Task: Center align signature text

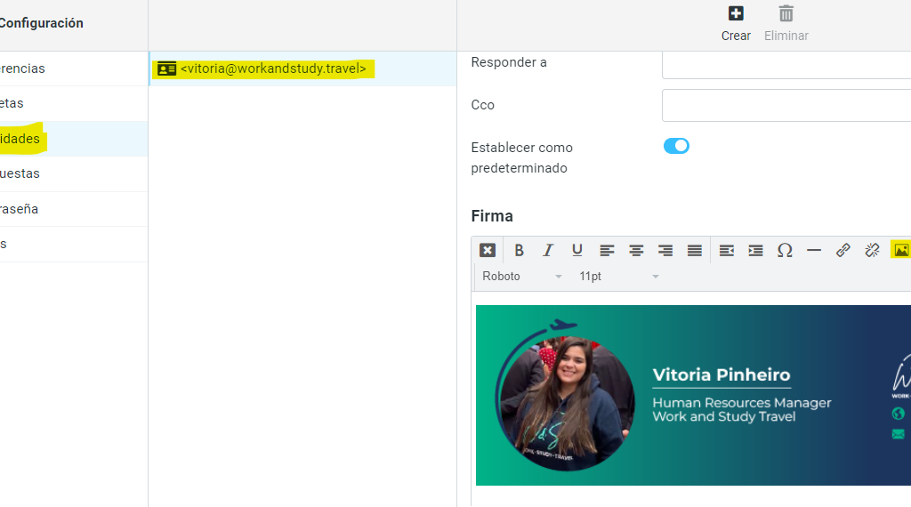Action: (x=636, y=250)
